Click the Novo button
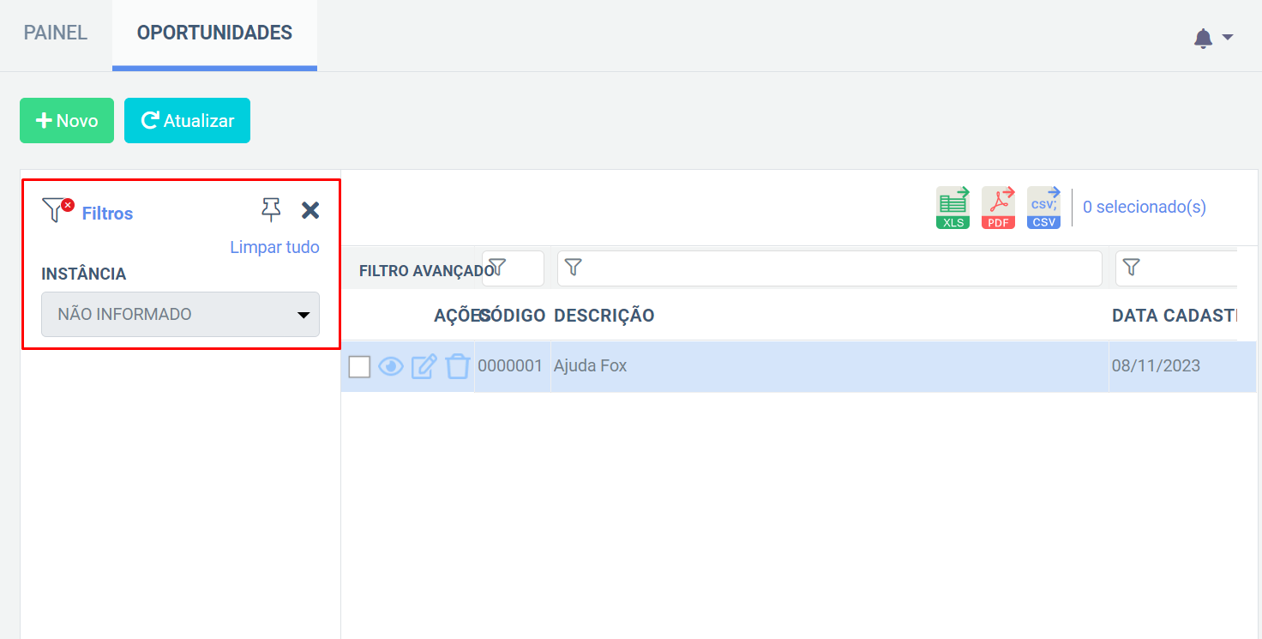 (67, 121)
